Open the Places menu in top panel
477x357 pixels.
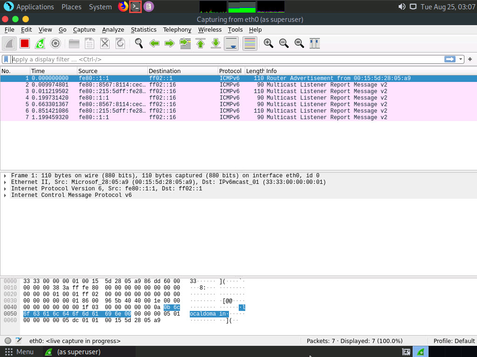[71, 7]
